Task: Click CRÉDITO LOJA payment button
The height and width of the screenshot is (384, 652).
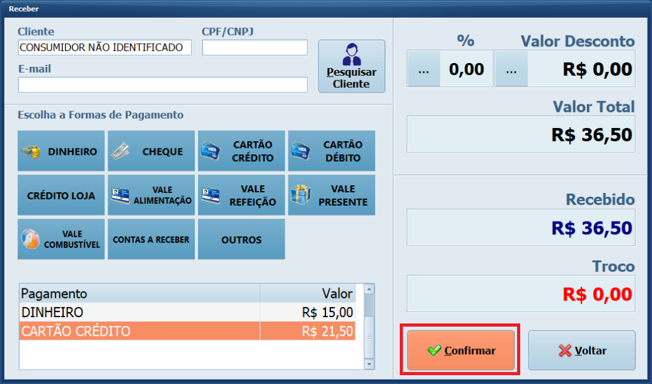Action: [61, 195]
